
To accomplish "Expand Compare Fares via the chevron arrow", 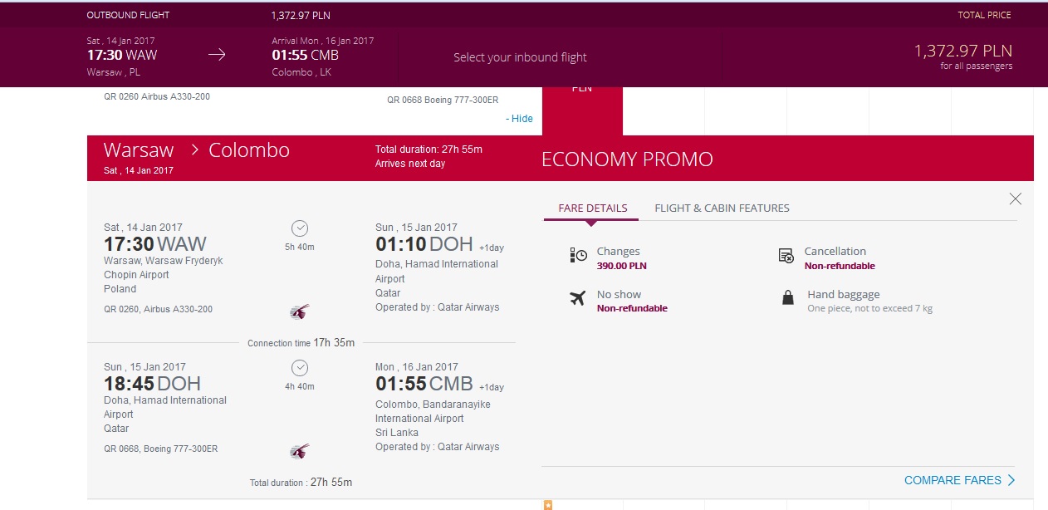I will [x=1011, y=480].
